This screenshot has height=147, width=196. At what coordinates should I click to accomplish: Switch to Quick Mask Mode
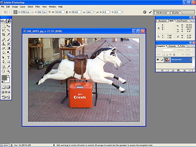coord(8,87)
